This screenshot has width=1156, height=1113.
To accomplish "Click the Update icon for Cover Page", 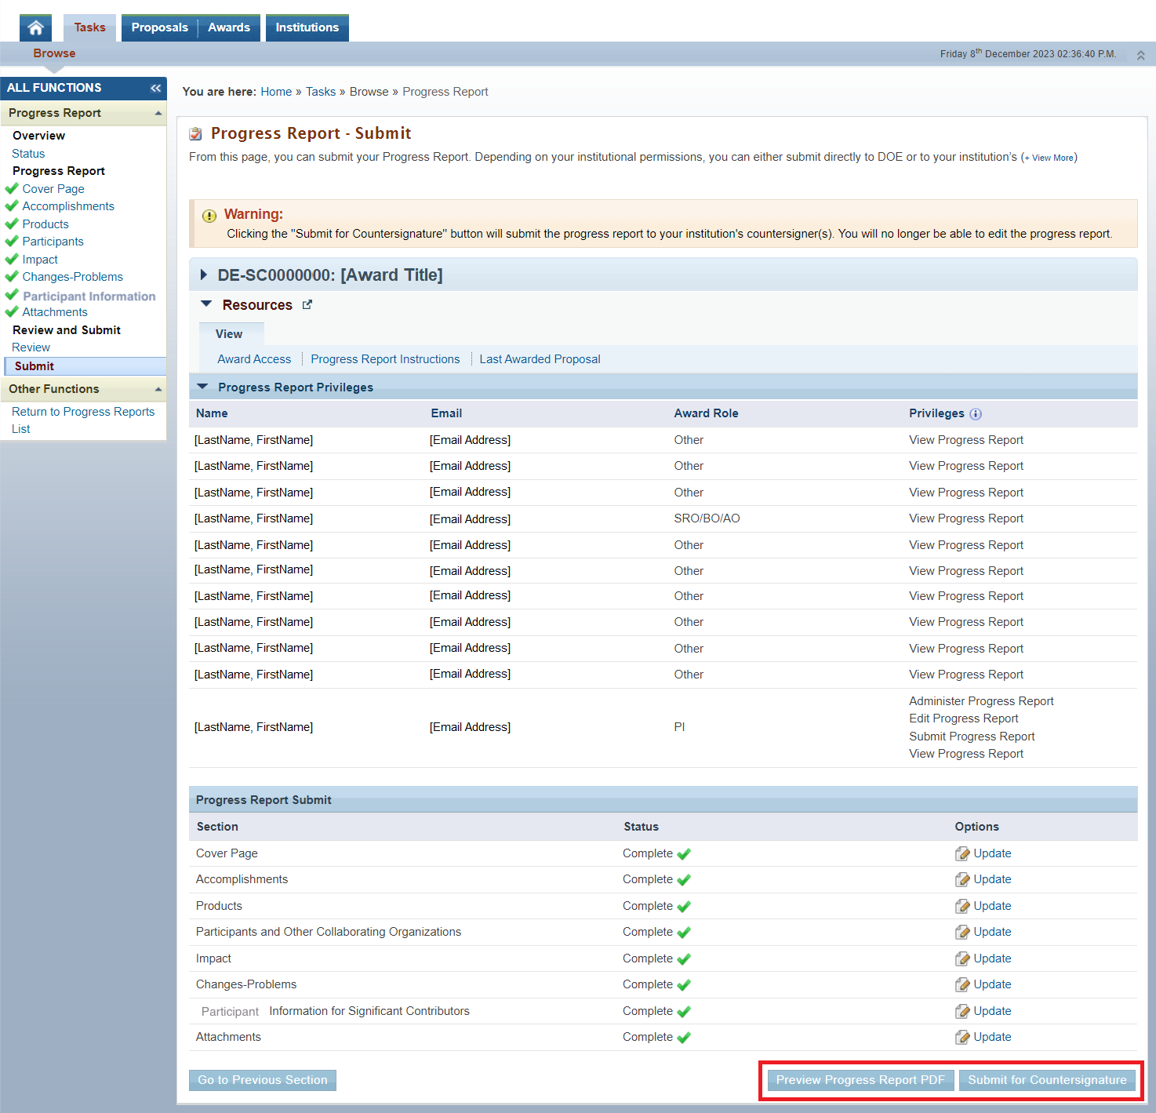I will [x=962, y=854].
